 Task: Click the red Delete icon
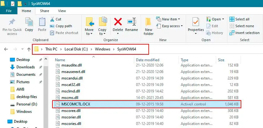118,22
